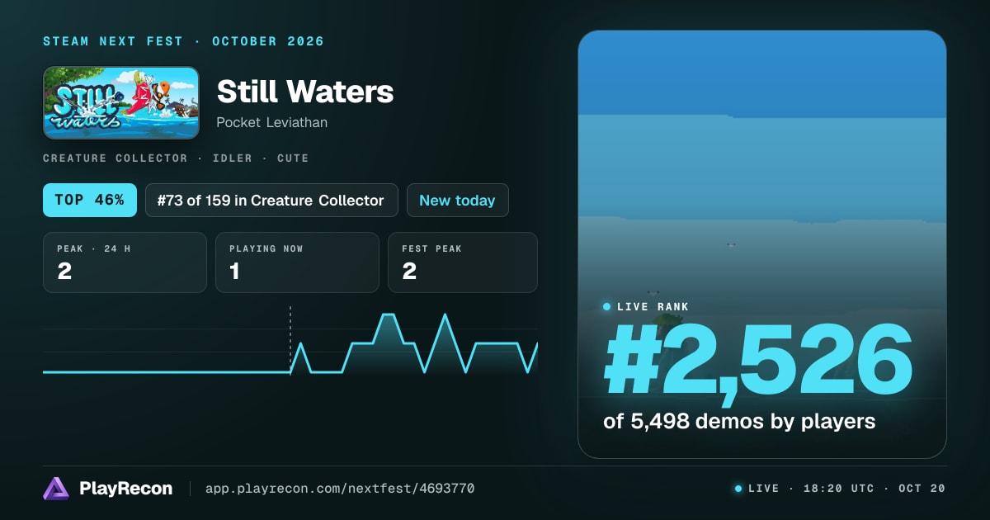The width and height of the screenshot is (990, 520).
Task: Click the Pocket Leviathan developer name
Action: (x=272, y=122)
